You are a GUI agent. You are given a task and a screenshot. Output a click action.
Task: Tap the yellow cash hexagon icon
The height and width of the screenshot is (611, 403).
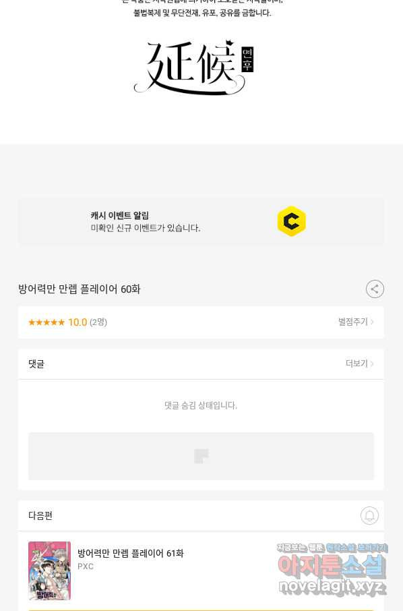tap(292, 221)
